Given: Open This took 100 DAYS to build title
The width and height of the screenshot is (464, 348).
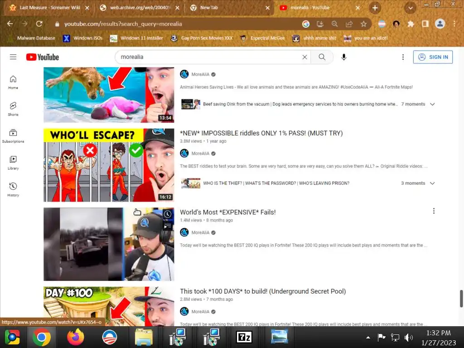Looking at the screenshot, I should 263,291.
